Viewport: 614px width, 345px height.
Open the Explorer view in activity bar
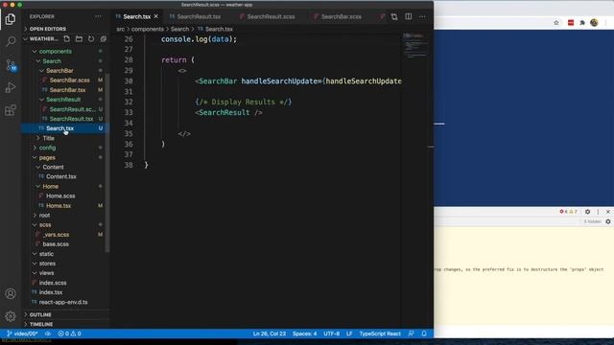tap(11, 19)
